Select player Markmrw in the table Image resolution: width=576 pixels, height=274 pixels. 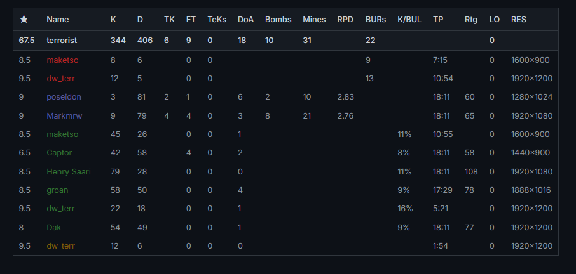[x=64, y=116]
